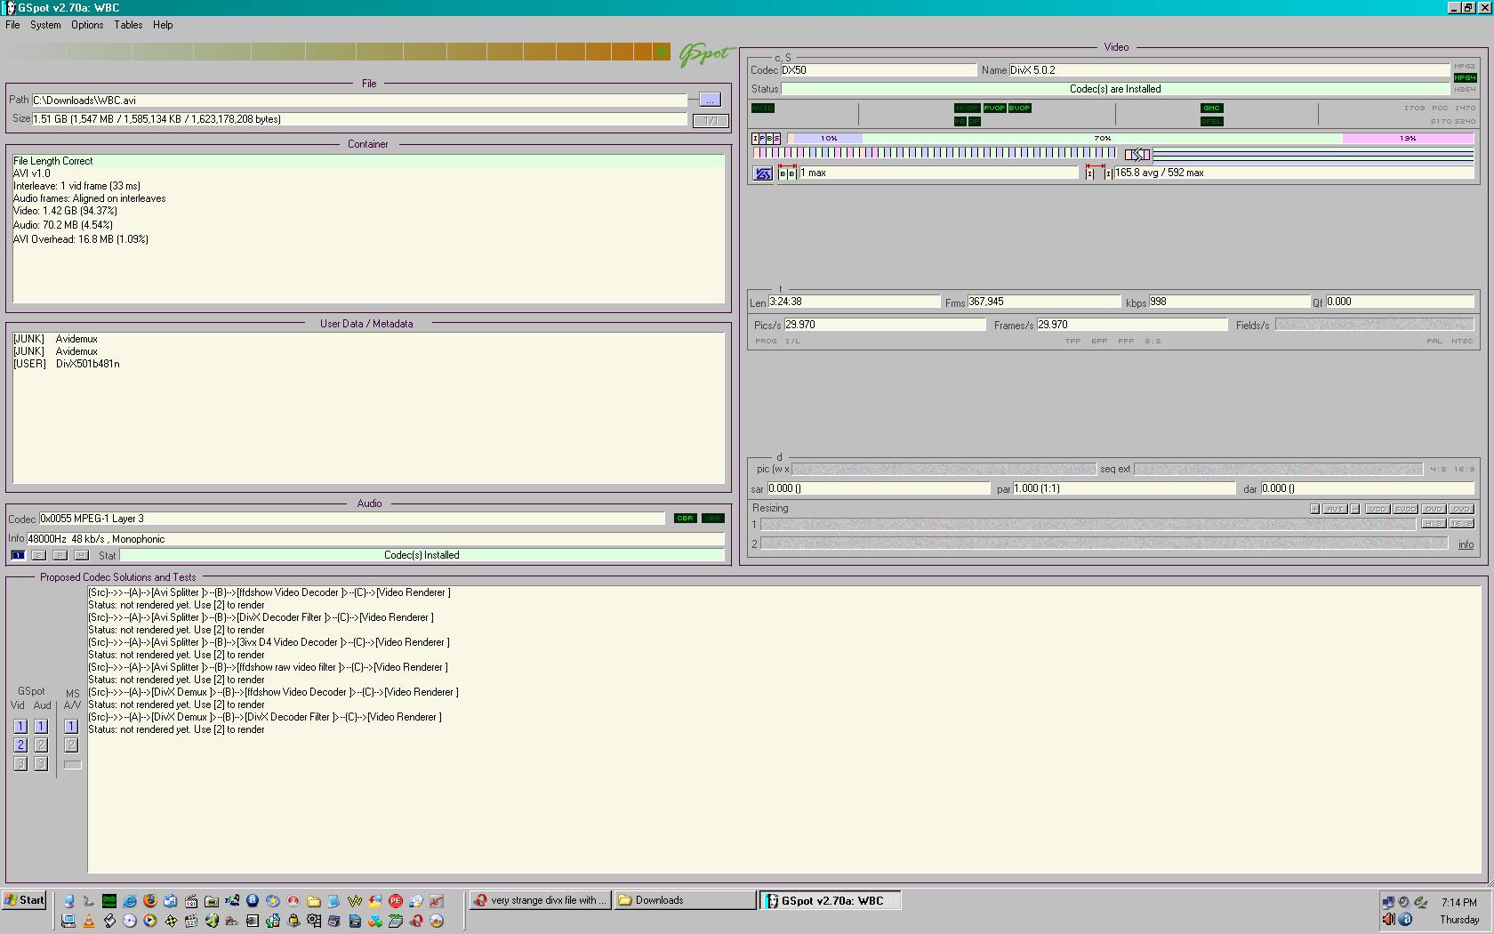Click the video Codec DX50 field
The height and width of the screenshot is (934, 1494).
879,70
